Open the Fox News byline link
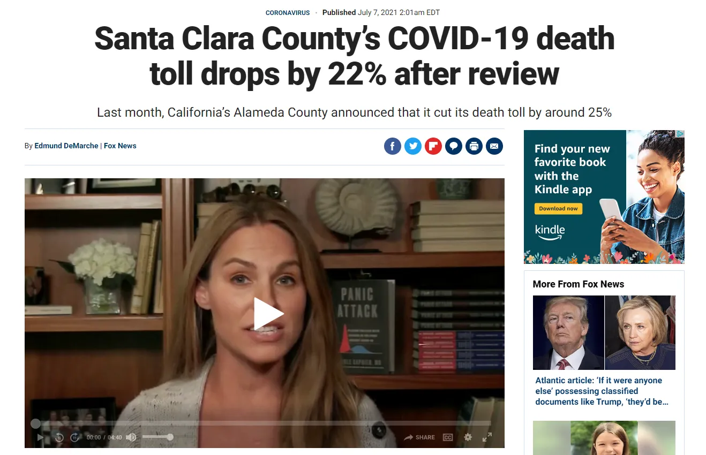The height and width of the screenshot is (455, 706). [120, 146]
